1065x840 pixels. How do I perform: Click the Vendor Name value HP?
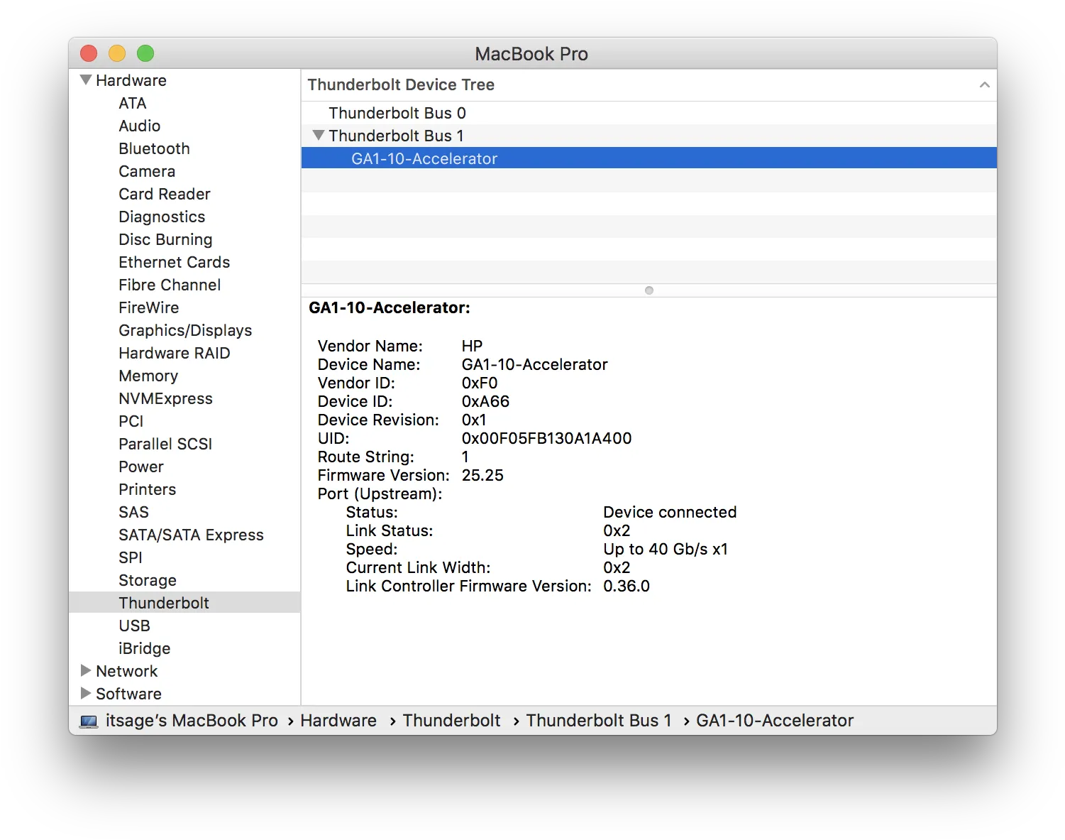pos(472,346)
